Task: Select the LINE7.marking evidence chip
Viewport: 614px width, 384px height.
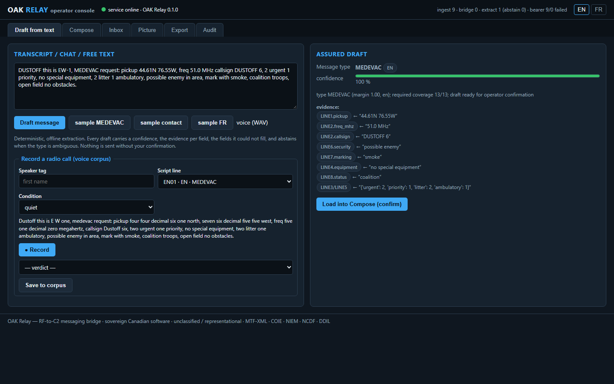Action: click(x=336, y=157)
